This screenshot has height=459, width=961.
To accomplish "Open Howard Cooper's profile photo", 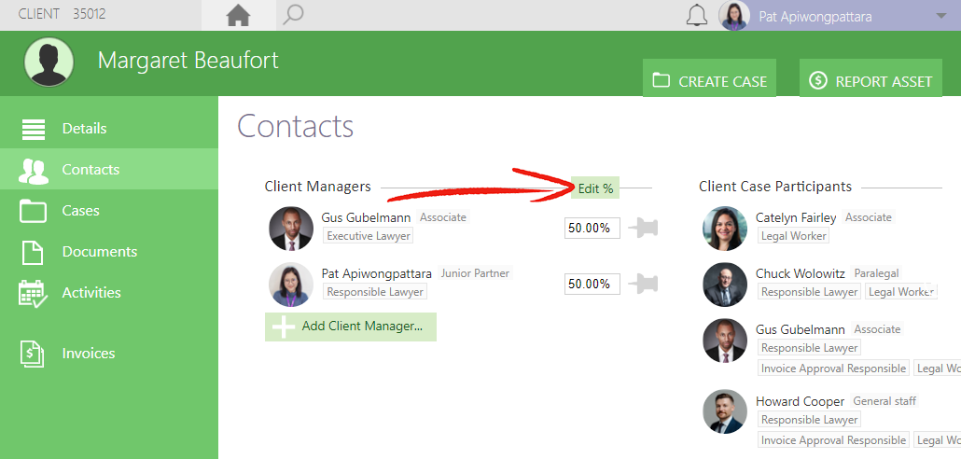I will point(725,411).
